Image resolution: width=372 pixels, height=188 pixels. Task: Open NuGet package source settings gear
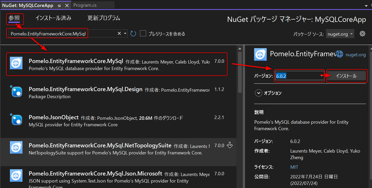click(362, 33)
